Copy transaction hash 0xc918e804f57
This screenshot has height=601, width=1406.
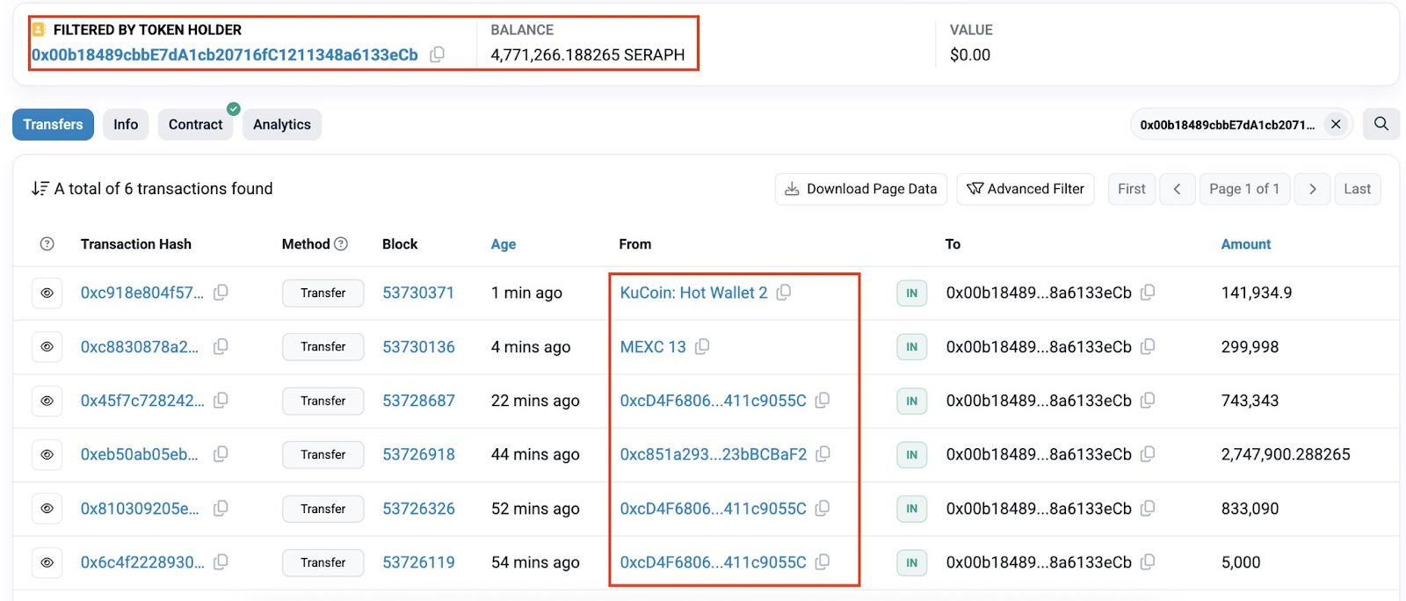tap(221, 293)
